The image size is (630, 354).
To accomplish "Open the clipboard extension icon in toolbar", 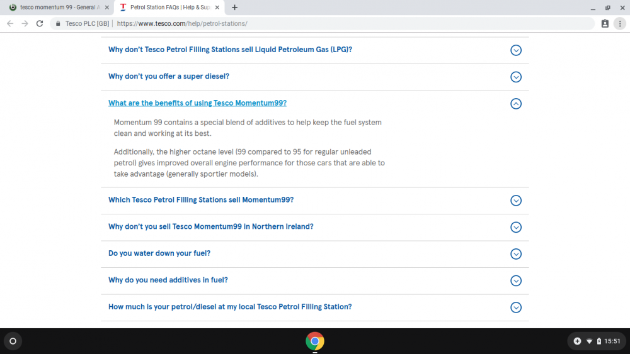I will pos(605,24).
